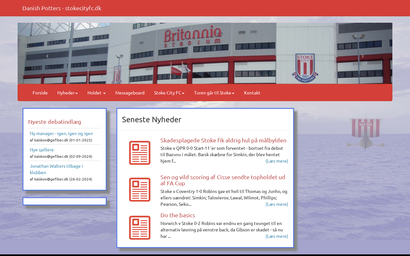Open Jonathan Walters tilbage i klubben post
410x256 pixels.
(56, 169)
